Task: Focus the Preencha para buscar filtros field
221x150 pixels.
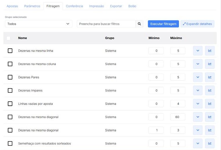Action: point(106,24)
